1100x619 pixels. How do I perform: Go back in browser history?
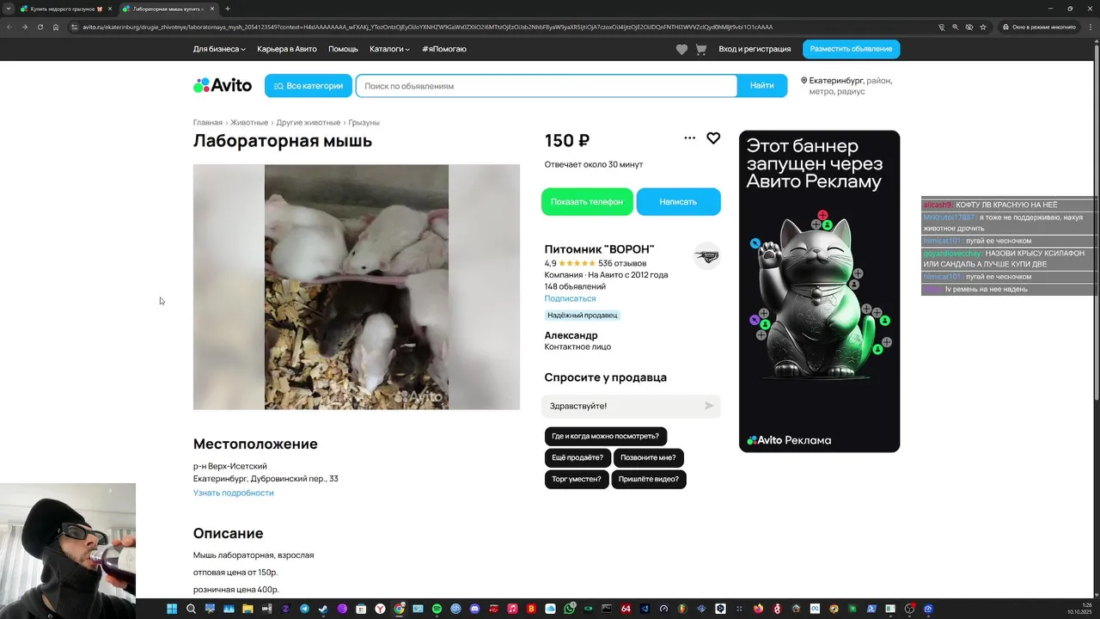[x=9, y=27]
